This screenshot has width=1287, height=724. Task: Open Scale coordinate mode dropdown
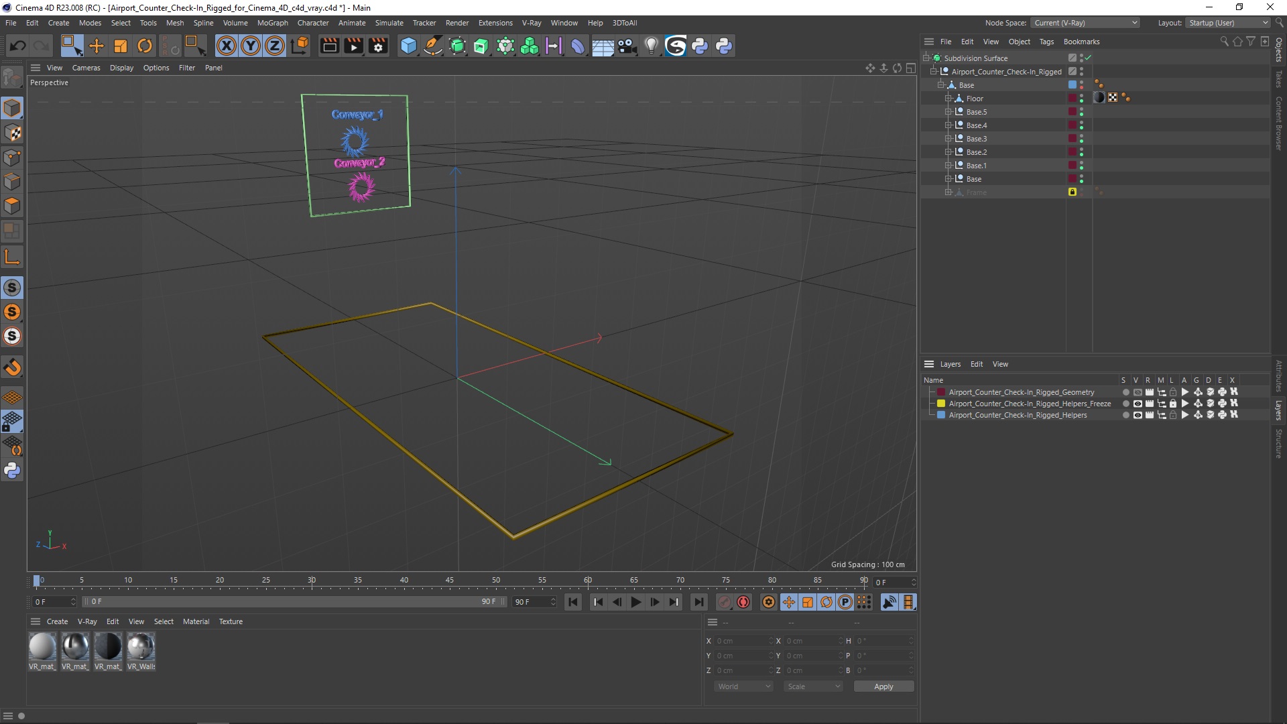click(x=813, y=686)
